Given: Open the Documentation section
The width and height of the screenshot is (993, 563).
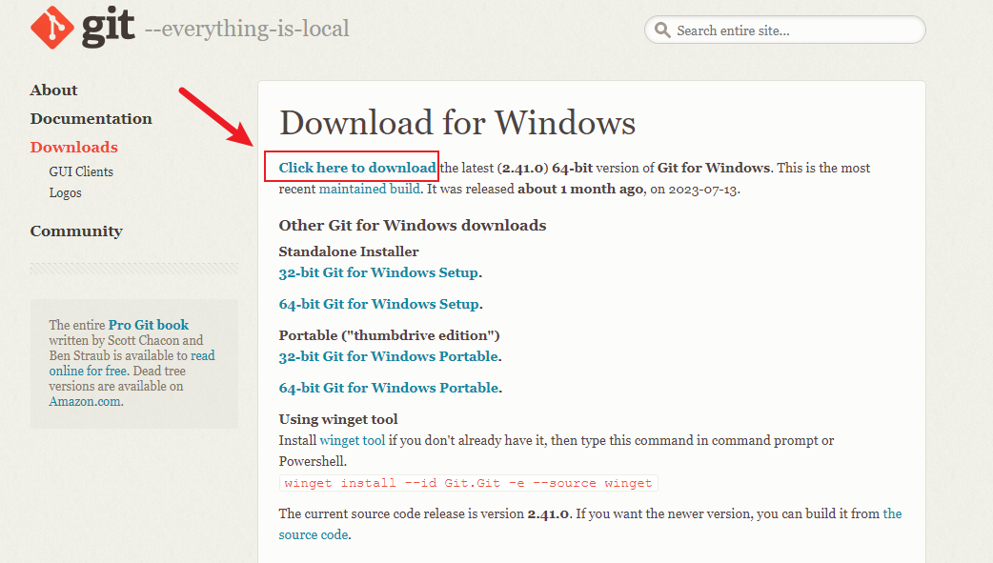Looking at the screenshot, I should 91,118.
